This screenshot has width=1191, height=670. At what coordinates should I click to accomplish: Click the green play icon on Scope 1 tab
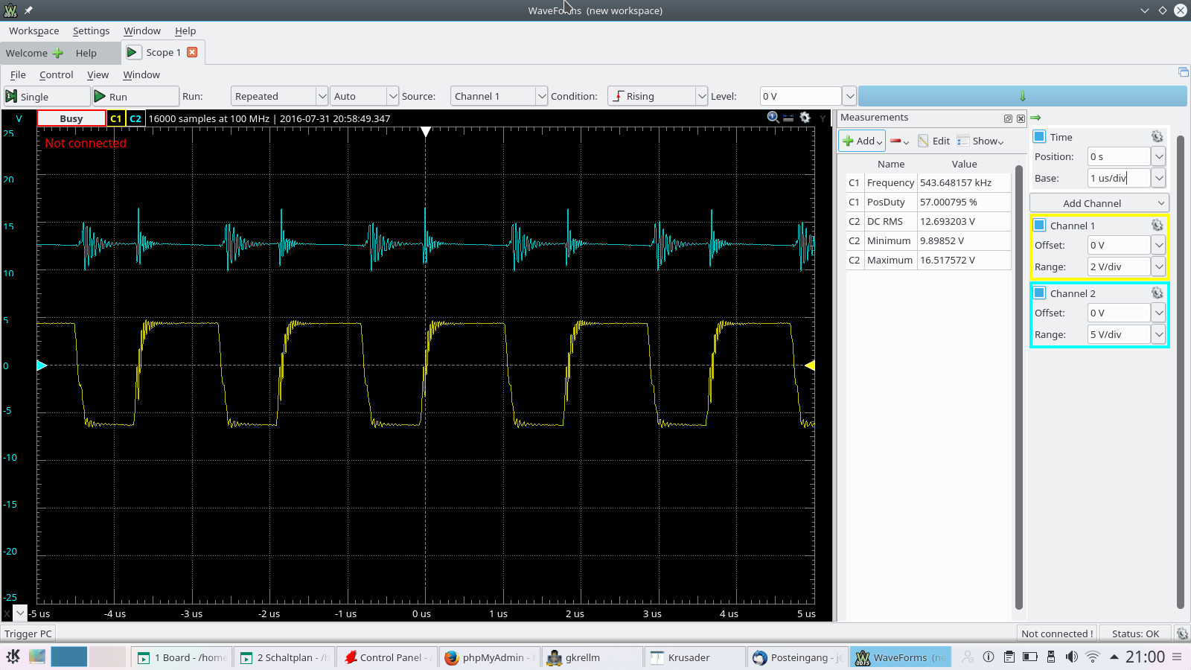(132, 52)
